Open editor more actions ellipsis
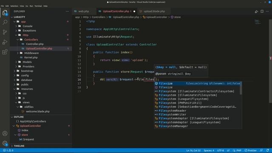Screen dimensions: 272x153 267,11
